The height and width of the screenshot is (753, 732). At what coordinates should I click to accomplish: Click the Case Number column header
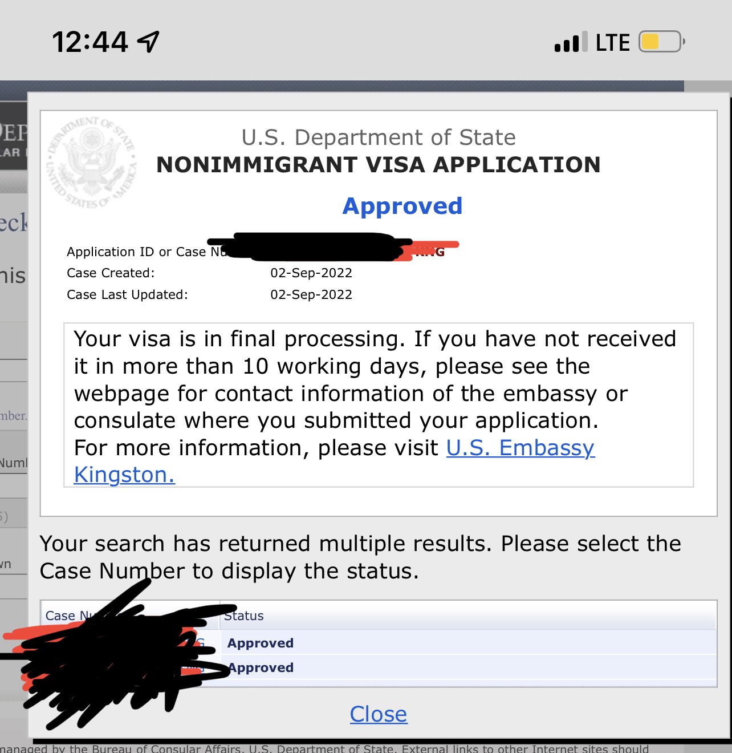(130, 616)
